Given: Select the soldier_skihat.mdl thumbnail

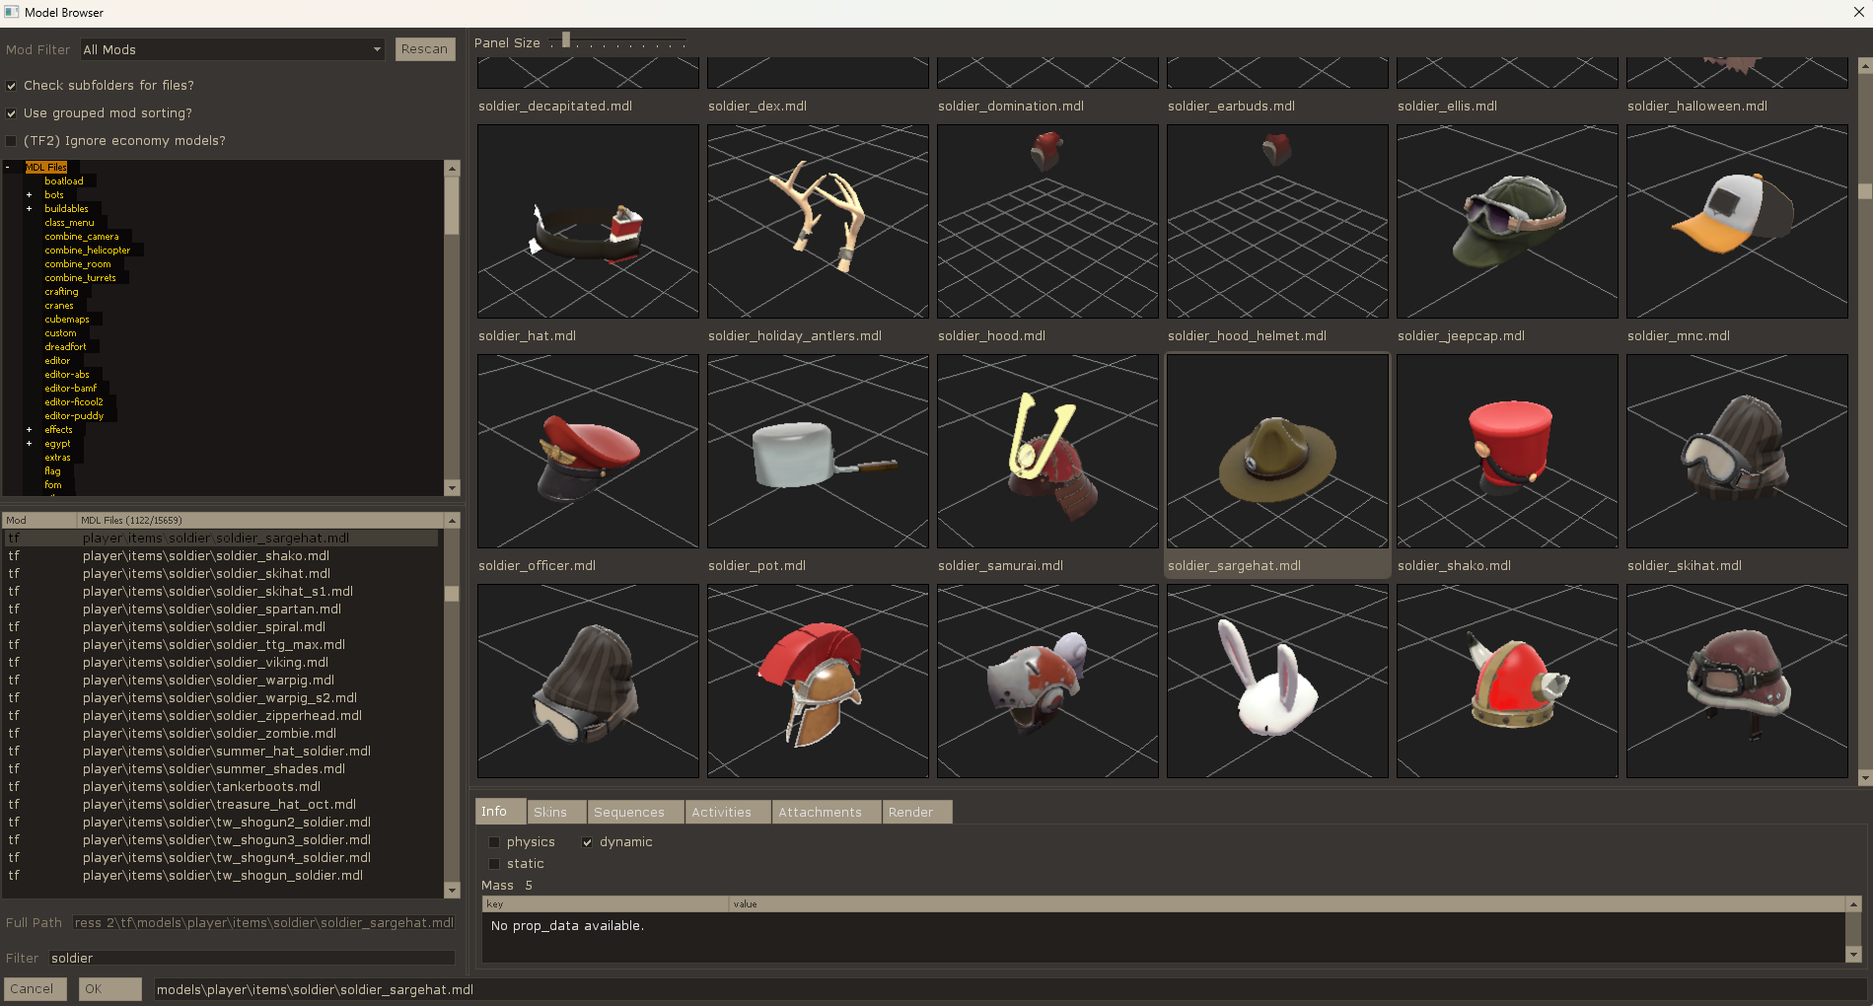Looking at the screenshot, I should 1737,451.
